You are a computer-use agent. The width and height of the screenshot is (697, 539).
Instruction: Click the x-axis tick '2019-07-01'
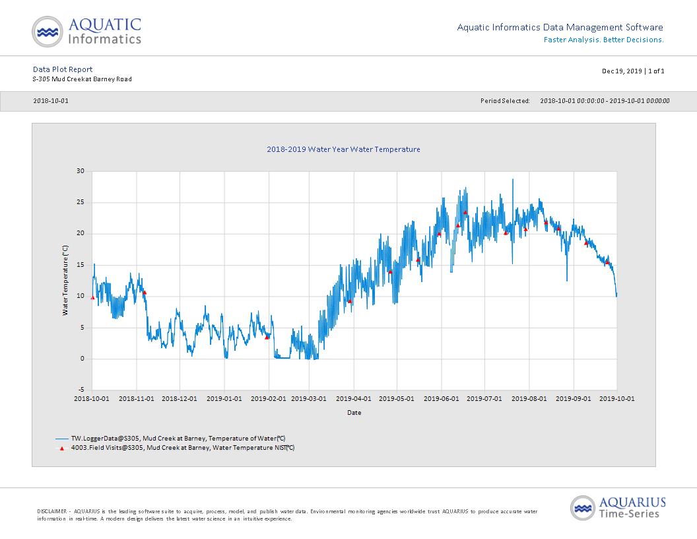click(484, 399)
